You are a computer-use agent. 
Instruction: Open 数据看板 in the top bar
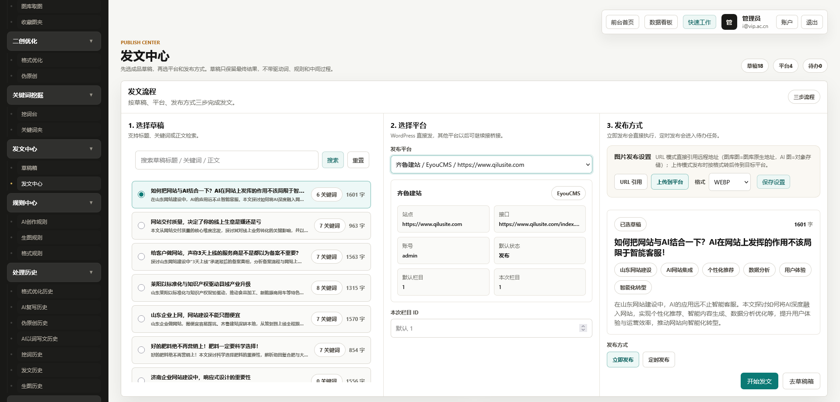(661, 22)
